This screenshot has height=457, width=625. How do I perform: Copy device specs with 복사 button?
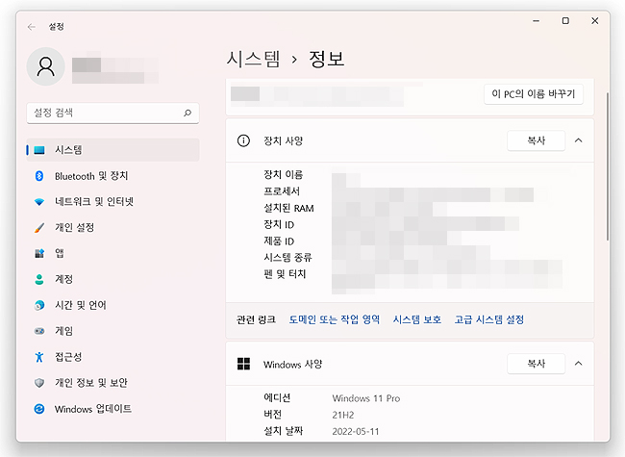click(x=537, y=140)
